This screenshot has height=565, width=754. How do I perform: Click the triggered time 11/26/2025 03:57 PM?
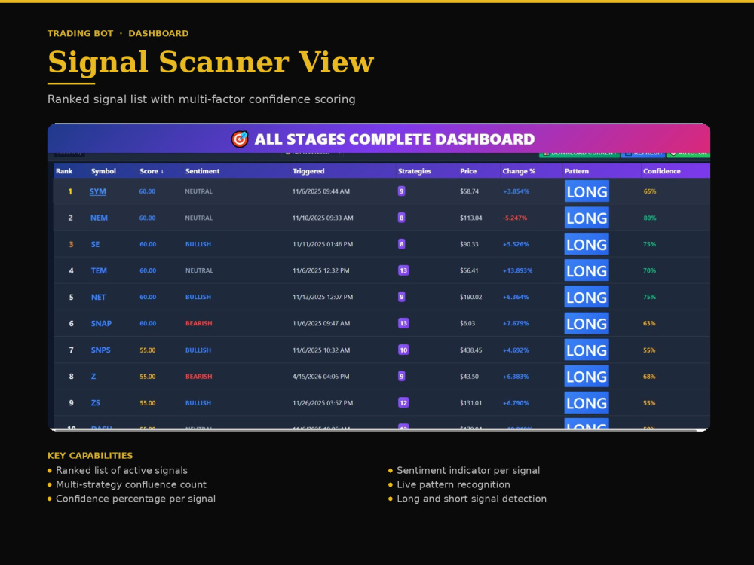[x=323, y=402]
